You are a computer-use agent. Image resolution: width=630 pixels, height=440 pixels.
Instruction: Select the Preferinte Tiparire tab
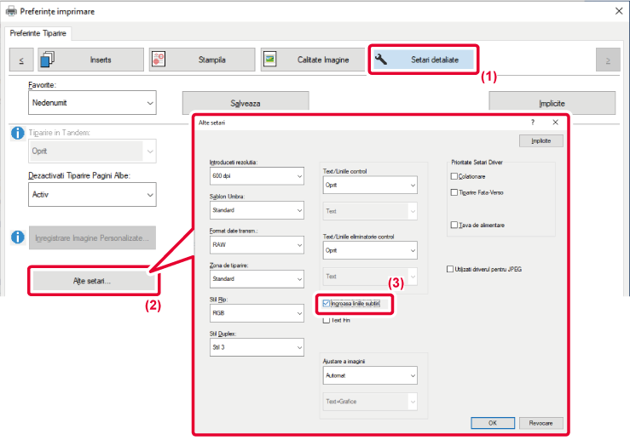click(40, 33)
